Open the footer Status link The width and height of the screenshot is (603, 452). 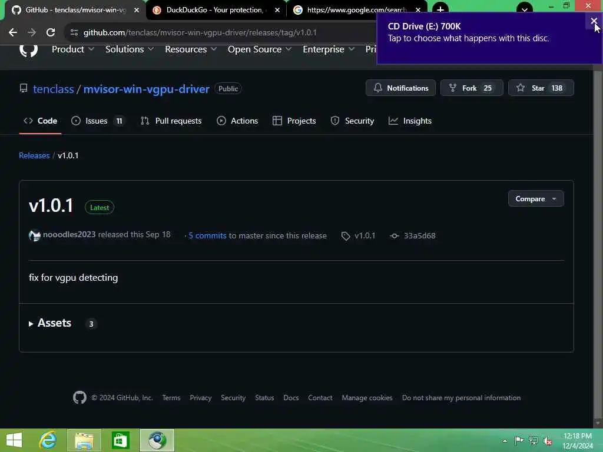point(264,398)
